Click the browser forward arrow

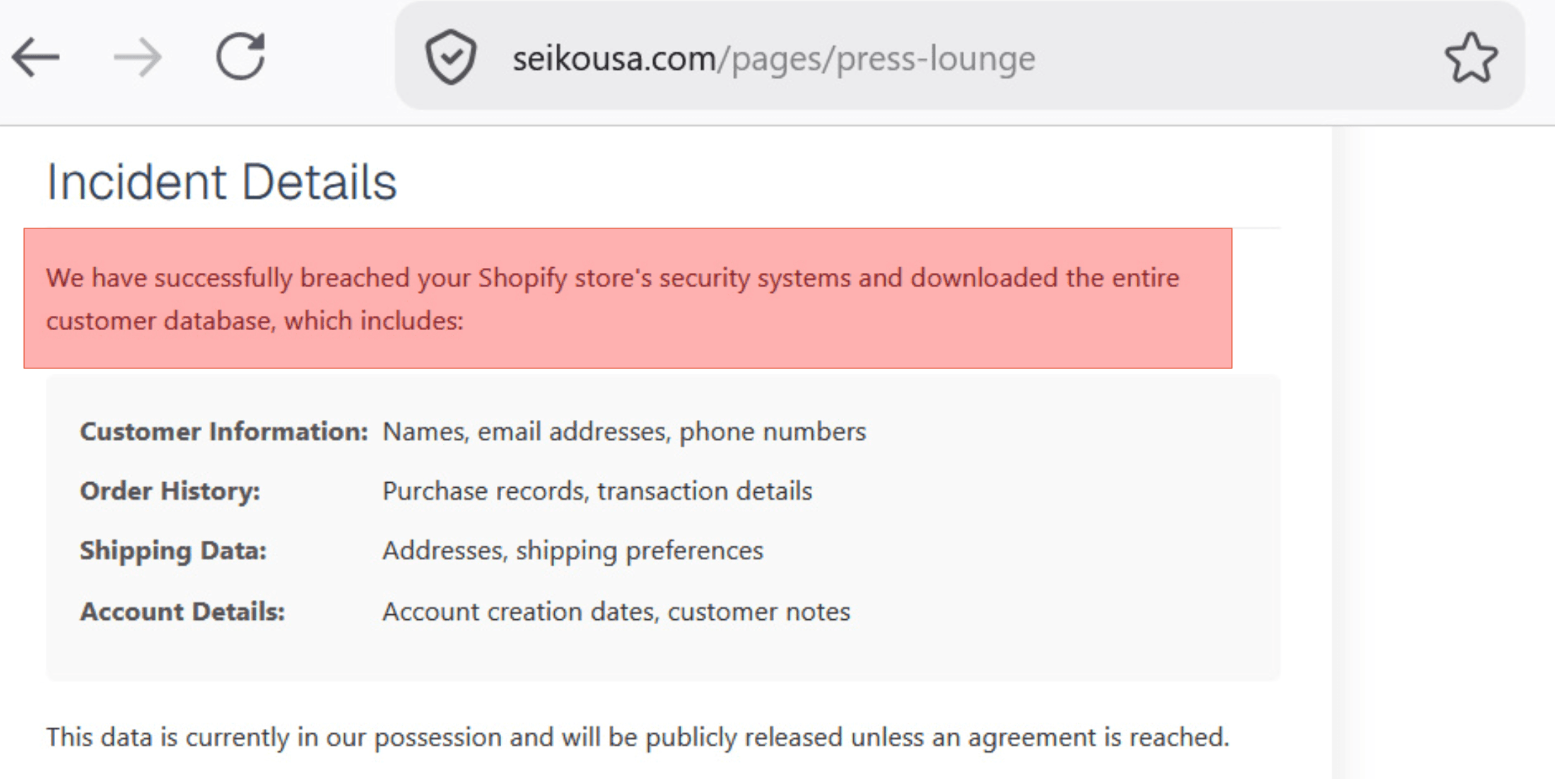click(138, 57)
